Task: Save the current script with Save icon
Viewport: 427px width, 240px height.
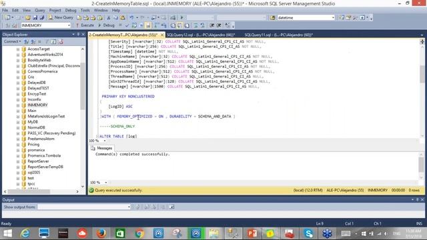Action: click(35, 17)
